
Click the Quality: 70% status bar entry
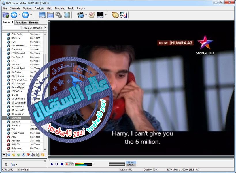click(x=150, y=170)
